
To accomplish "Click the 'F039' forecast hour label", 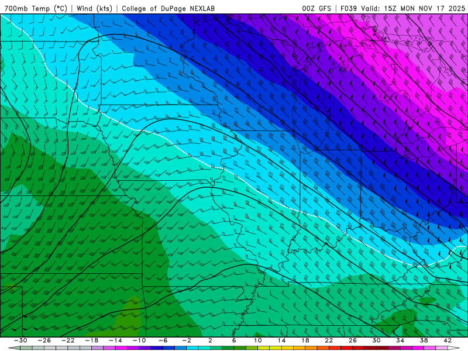I will coord(349,8).
